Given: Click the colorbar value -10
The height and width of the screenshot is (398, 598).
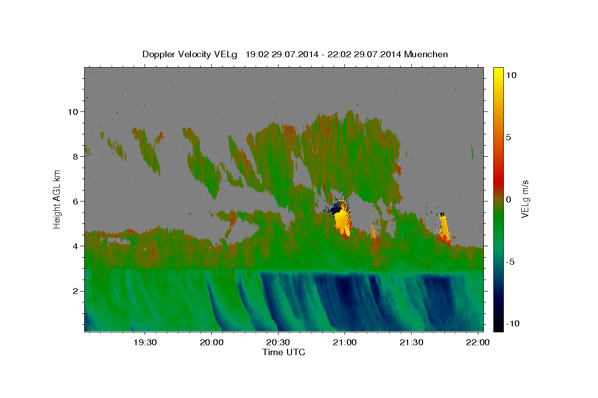Looking at the screenshot, I should (512, 323).
